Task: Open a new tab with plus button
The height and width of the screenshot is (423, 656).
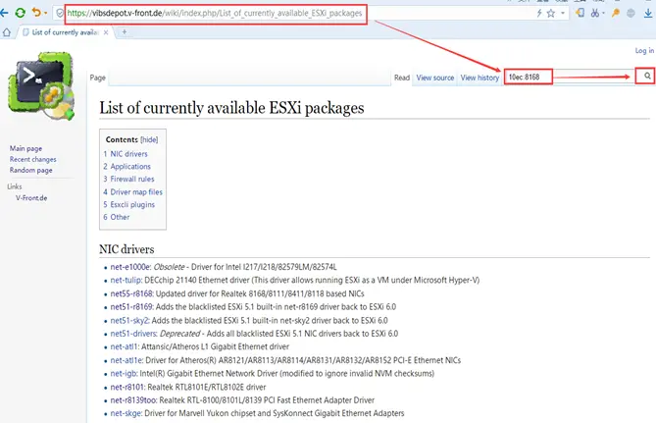Action: [x=125, y=31]
